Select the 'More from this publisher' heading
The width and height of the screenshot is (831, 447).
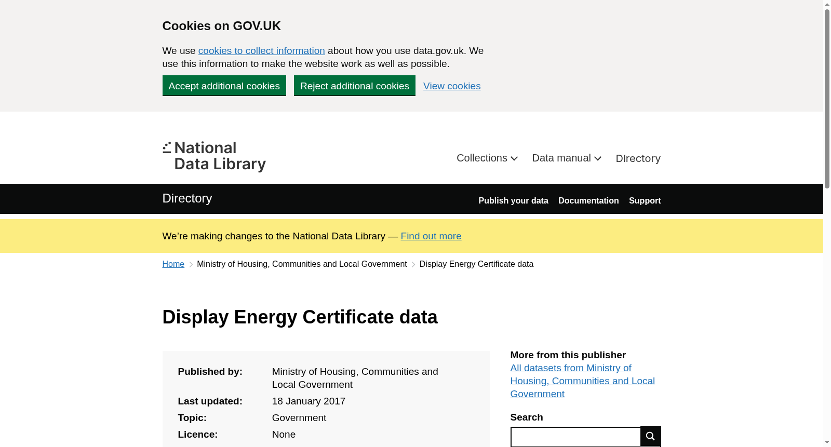tap(568, 355)
